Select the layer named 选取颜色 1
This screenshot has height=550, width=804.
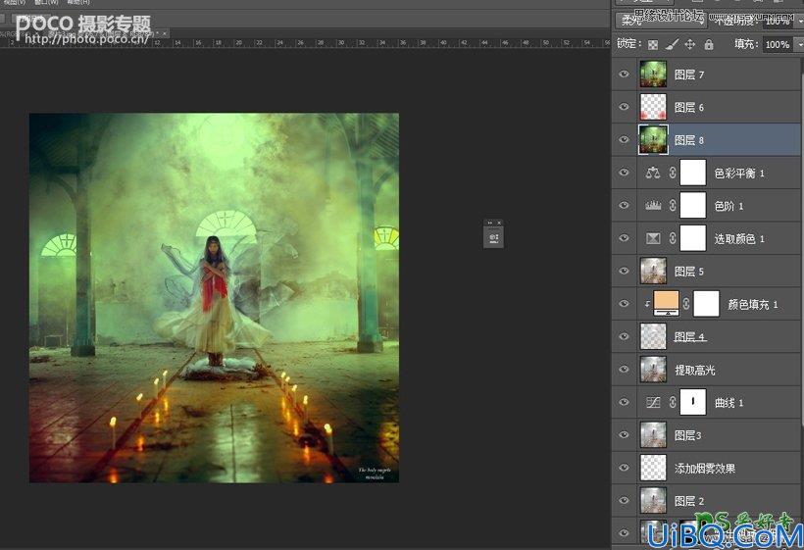739,239
